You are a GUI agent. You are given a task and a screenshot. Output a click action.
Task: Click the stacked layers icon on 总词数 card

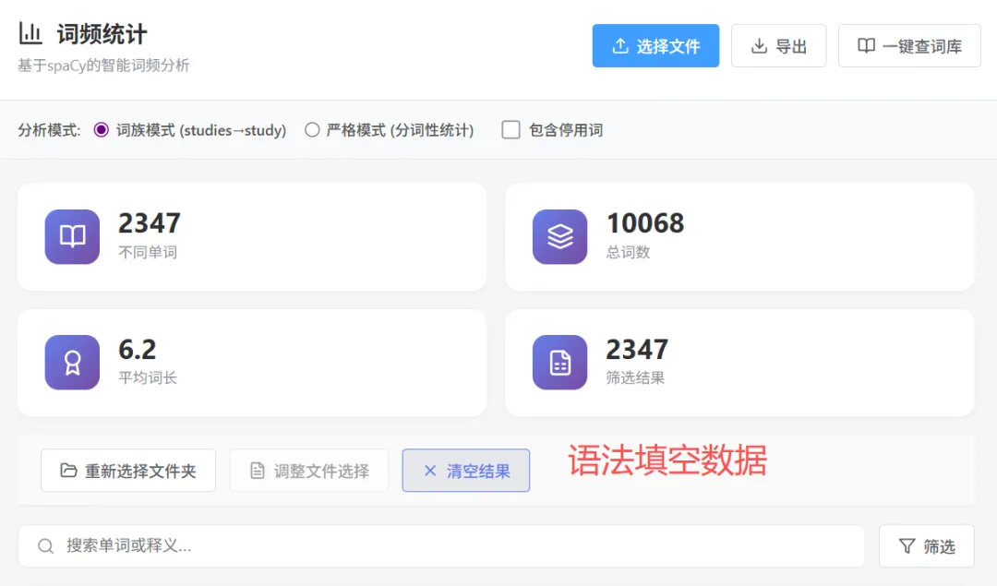pyautogui.click(x=559, y=236)
